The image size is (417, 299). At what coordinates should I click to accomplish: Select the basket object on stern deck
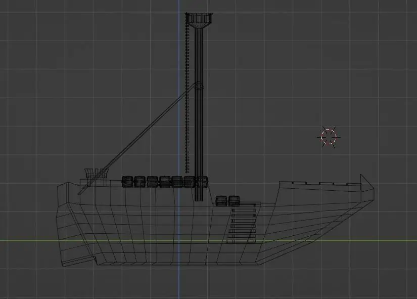click(95, 173)
